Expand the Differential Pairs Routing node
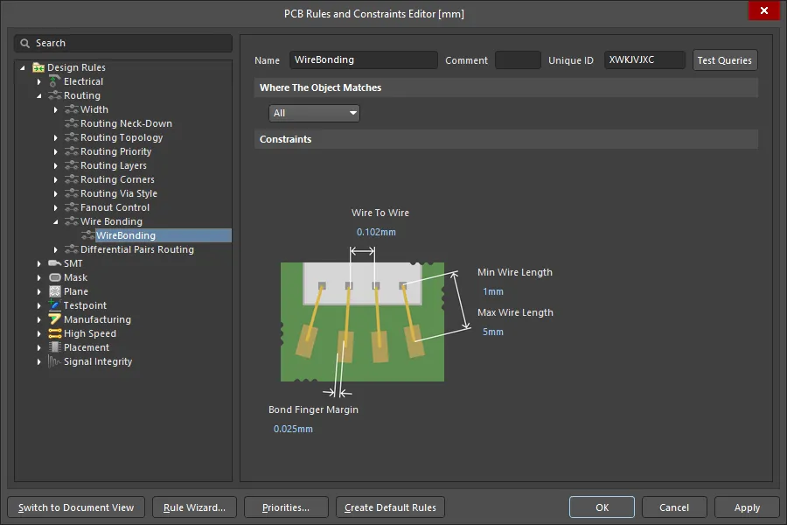Viewport: 787px width, 525px height. pyautogui.click(x=55, y=249)
